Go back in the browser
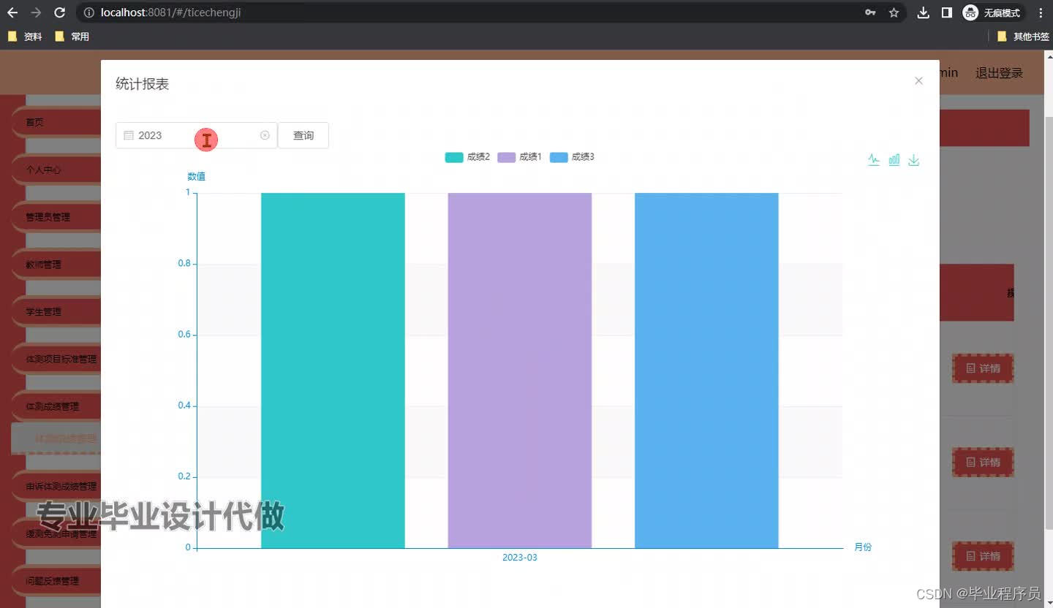The height and width of the screenshot is (608, 1053). click(12, 12)
